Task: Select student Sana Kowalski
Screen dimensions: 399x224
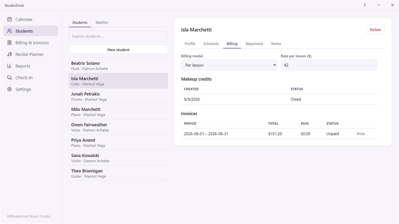Action: (x=118, y=158)
